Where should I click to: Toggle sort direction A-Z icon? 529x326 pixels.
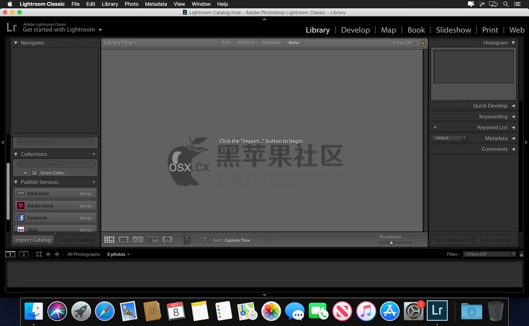205,240
